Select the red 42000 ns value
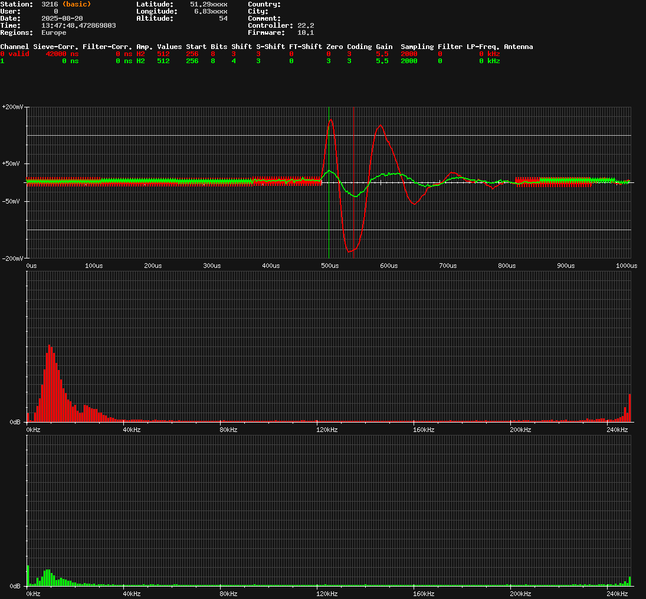This screenshot has width=646, height=599. coord(62,54)
